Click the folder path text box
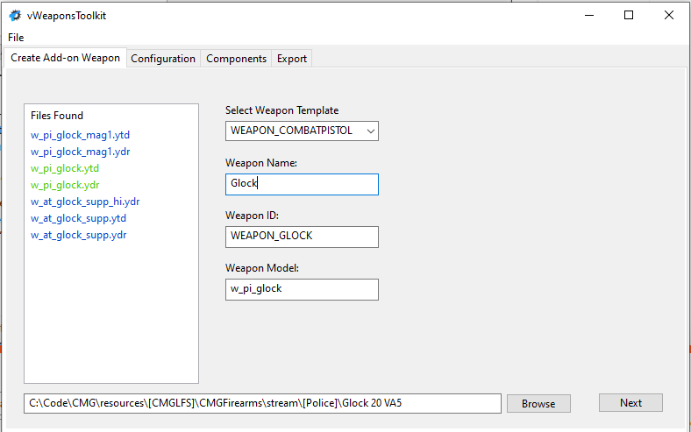691x432 pixels. (263, 403)
